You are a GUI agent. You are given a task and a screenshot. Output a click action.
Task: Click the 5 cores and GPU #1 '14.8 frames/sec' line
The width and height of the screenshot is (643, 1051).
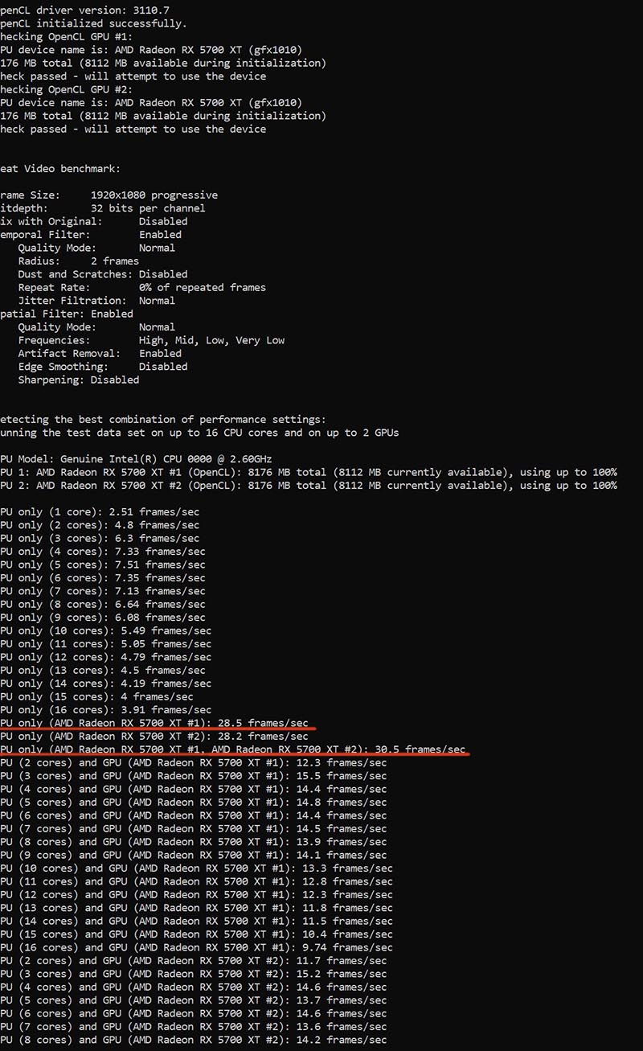click(x=194, y=803)
